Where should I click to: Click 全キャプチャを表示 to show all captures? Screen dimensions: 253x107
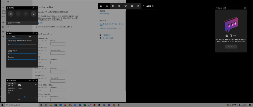(x=14, y=23)
